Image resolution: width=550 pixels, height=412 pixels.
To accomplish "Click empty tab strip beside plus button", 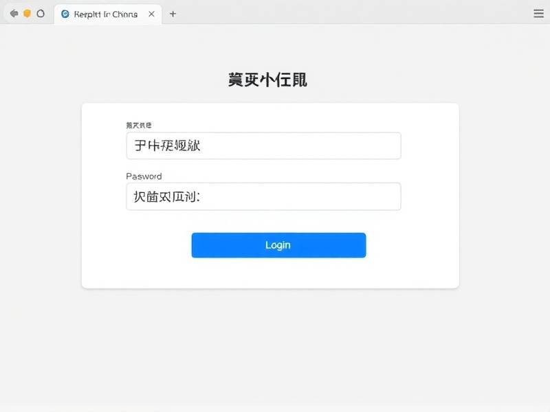I will pyautogui.click(x=351, y=14).
